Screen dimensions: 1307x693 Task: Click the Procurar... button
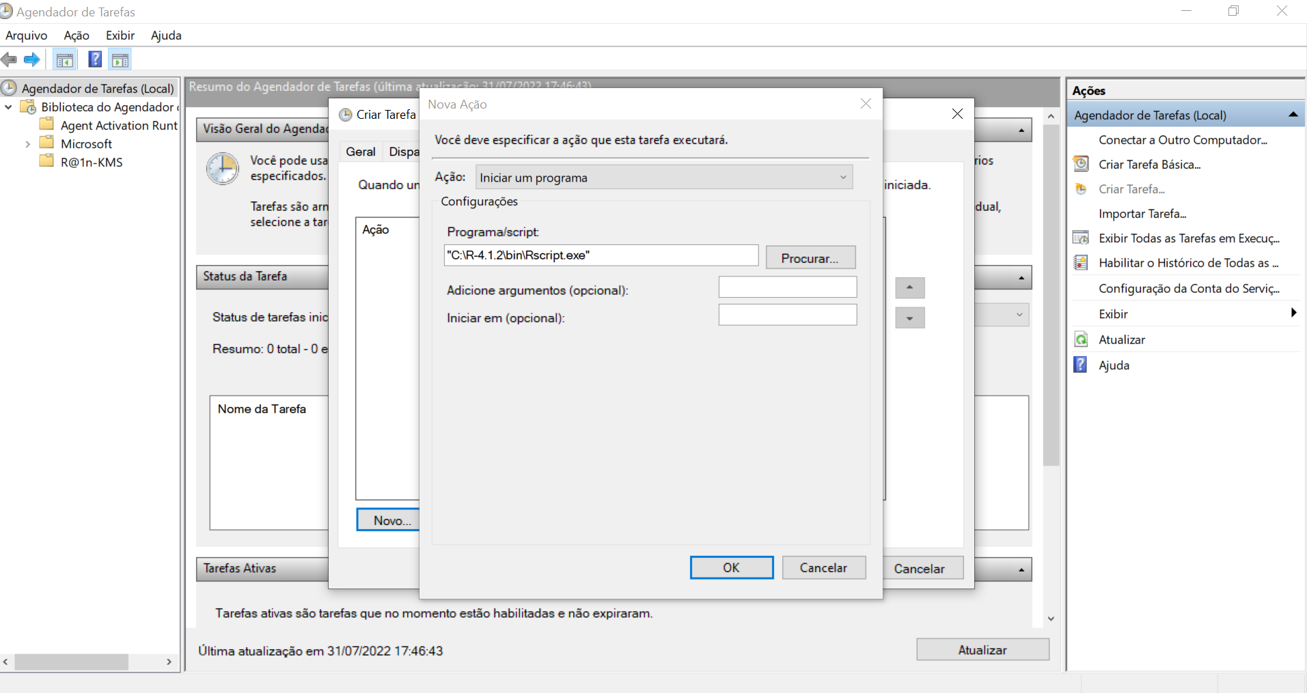click(x=810, y=257)
